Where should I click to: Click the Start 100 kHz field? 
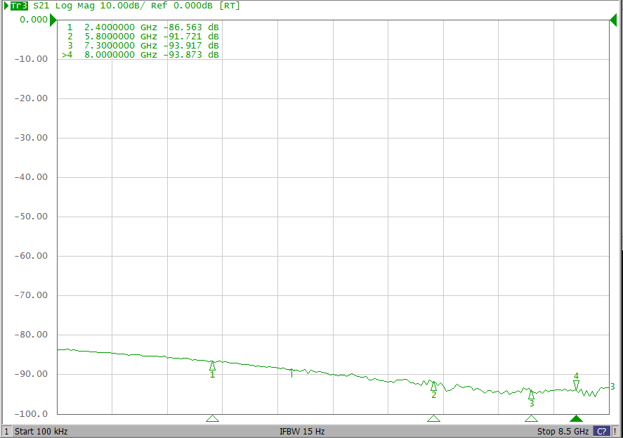[x=41, y=432]
